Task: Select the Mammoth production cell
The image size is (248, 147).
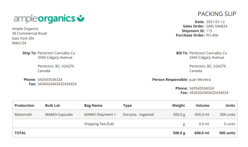Action: click(23, 115)
